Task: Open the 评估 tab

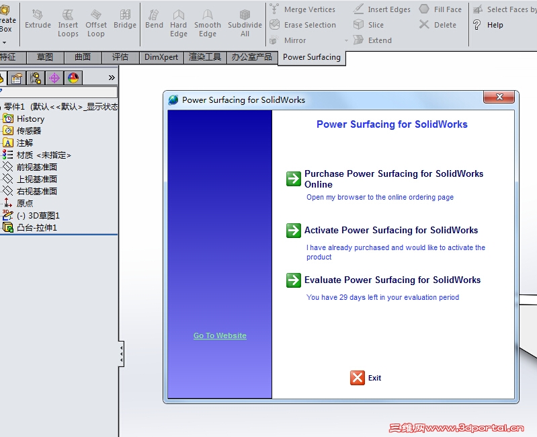Action: coord(120,57)
